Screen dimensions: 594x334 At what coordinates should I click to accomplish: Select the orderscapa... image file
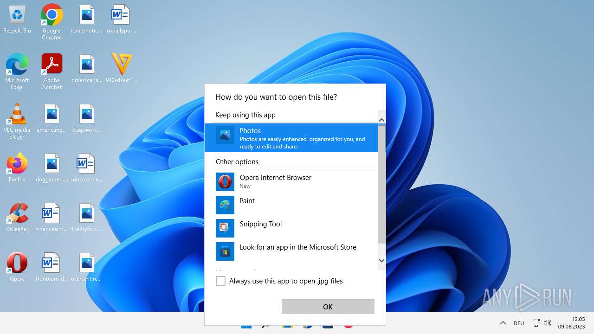87,69
